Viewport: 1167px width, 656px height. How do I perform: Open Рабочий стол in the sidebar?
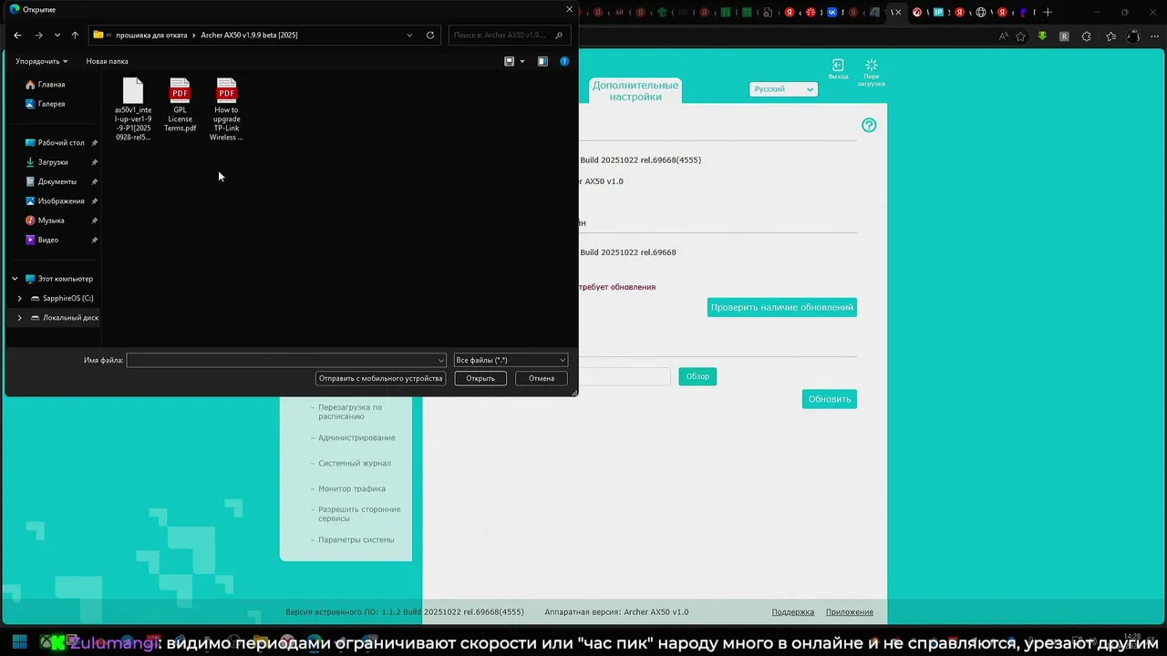pyautogui.click(x=61, y=142)
